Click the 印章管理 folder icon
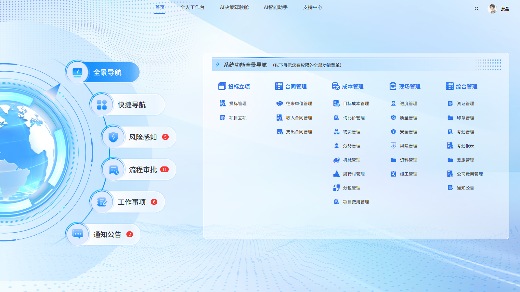 [450, 118]
